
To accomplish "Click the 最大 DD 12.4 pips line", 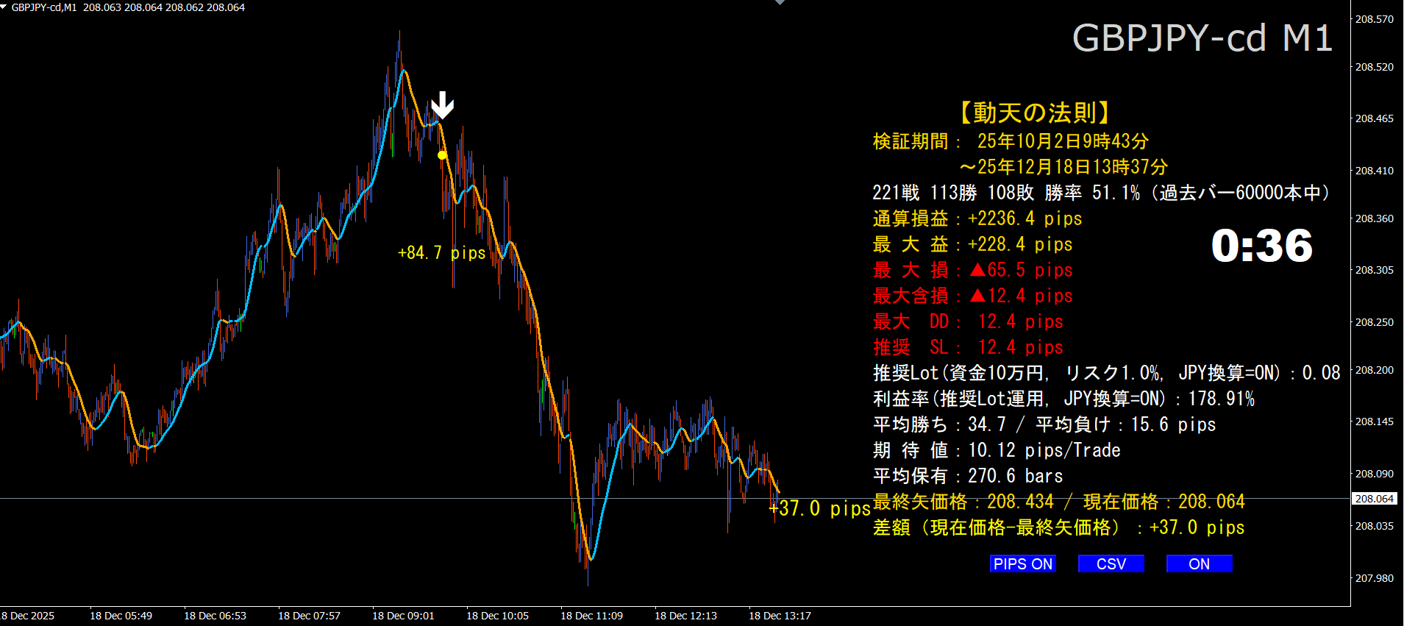I will [968, 321].
